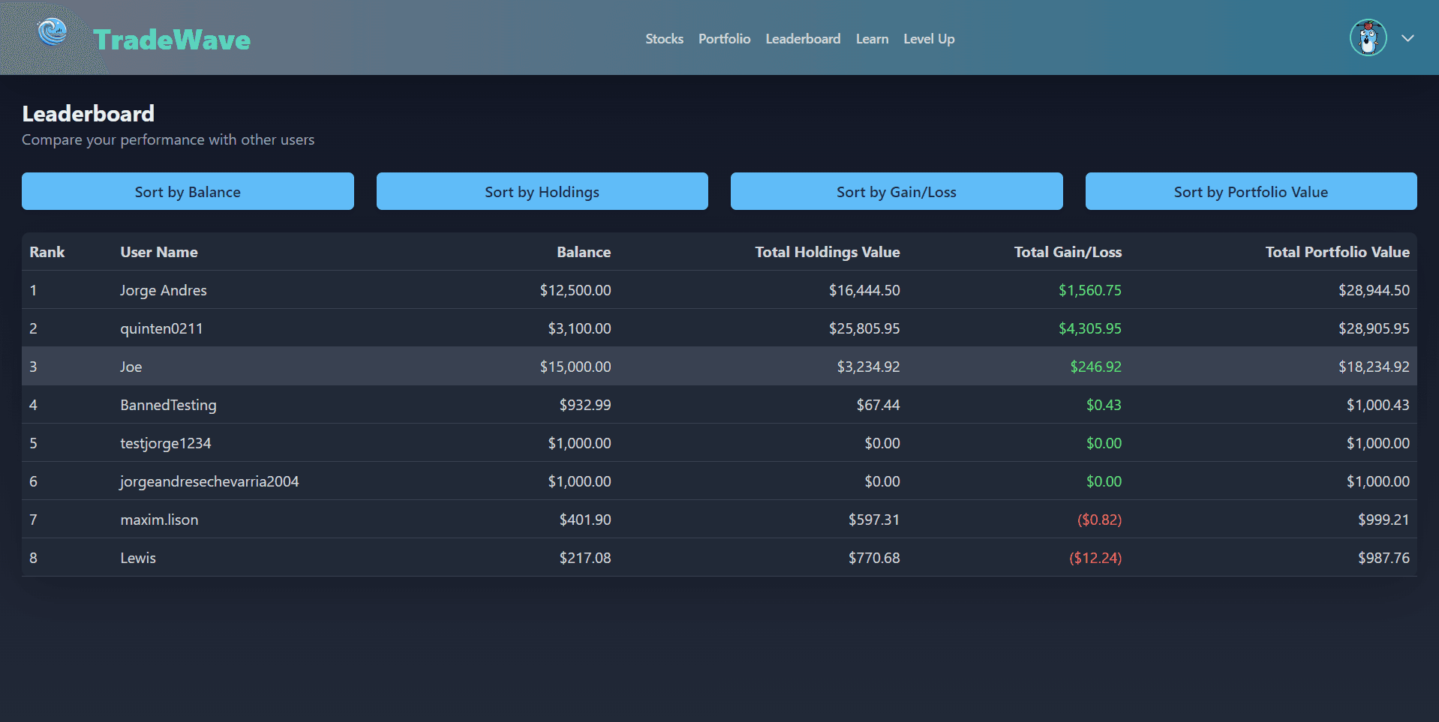Viewport: 1439px width, 722px height.
Task: Select the user quinten0211
Action: click(161, 328)
